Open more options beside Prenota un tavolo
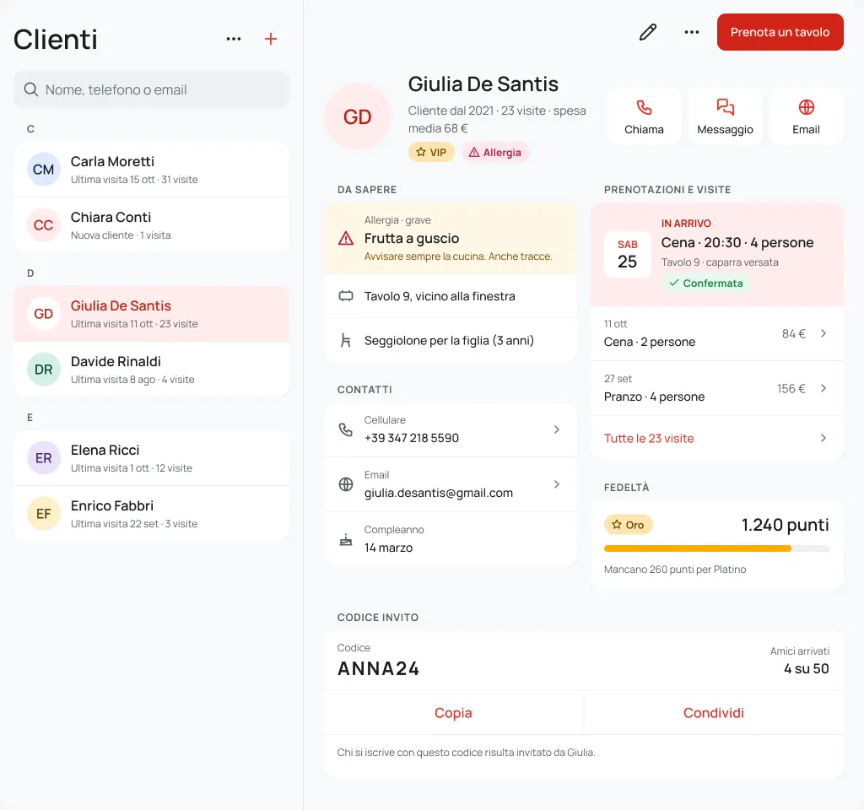 (692, 33)
